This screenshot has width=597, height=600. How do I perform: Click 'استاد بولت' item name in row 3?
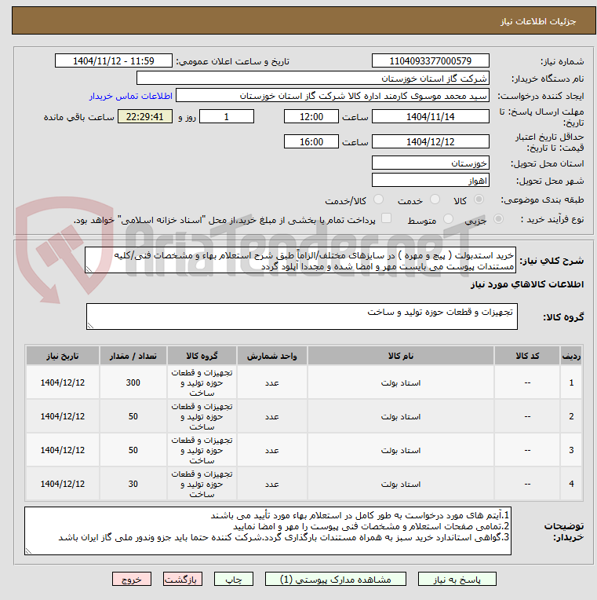point(401,450)
